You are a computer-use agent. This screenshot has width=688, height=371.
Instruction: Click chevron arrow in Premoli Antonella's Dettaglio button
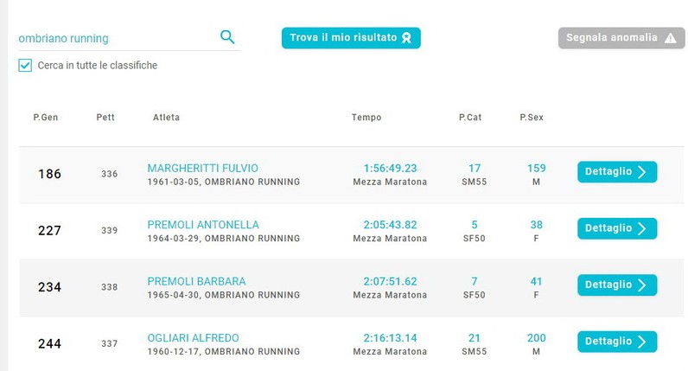click(x=642, y=228)
